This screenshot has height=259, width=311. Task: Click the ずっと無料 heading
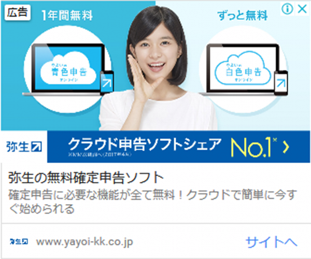243,15
